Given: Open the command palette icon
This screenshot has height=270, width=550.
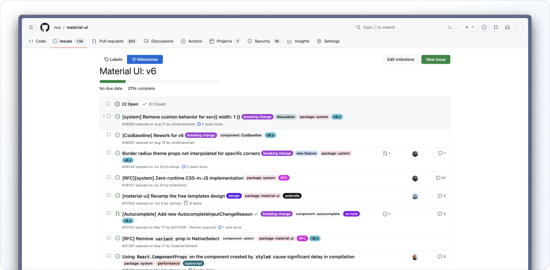Looking at the screenshot, I should point(450,27).
